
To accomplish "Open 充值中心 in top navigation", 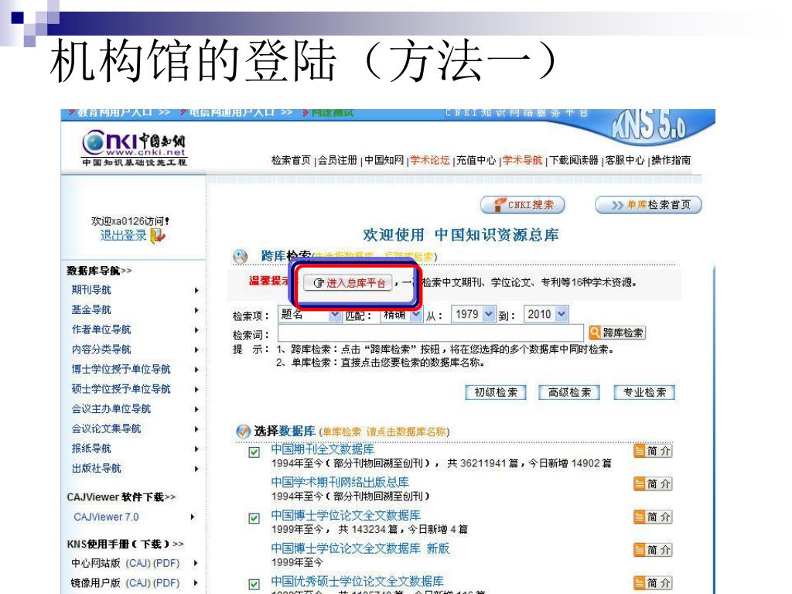I will point(476,160).
